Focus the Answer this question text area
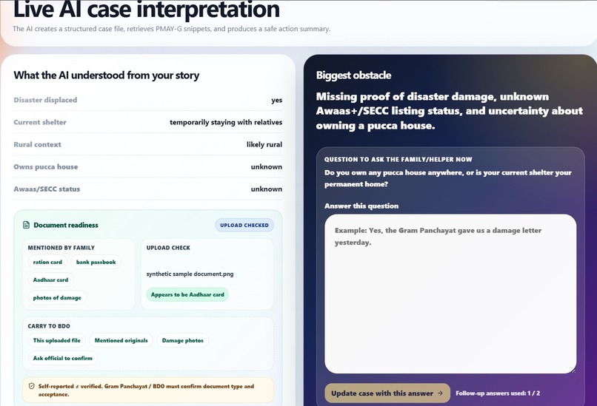 click(x=450, y=294)
